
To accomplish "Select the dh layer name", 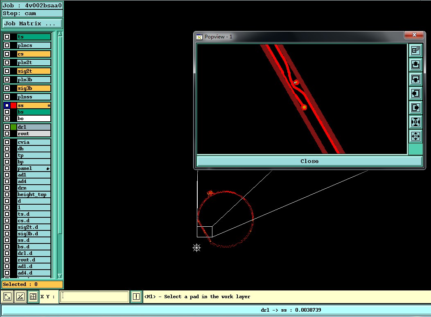I will point(34,149).
